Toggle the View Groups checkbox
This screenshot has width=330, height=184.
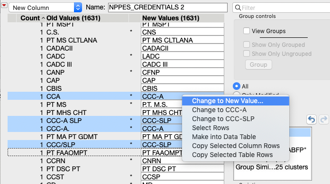tap(247, 31)
